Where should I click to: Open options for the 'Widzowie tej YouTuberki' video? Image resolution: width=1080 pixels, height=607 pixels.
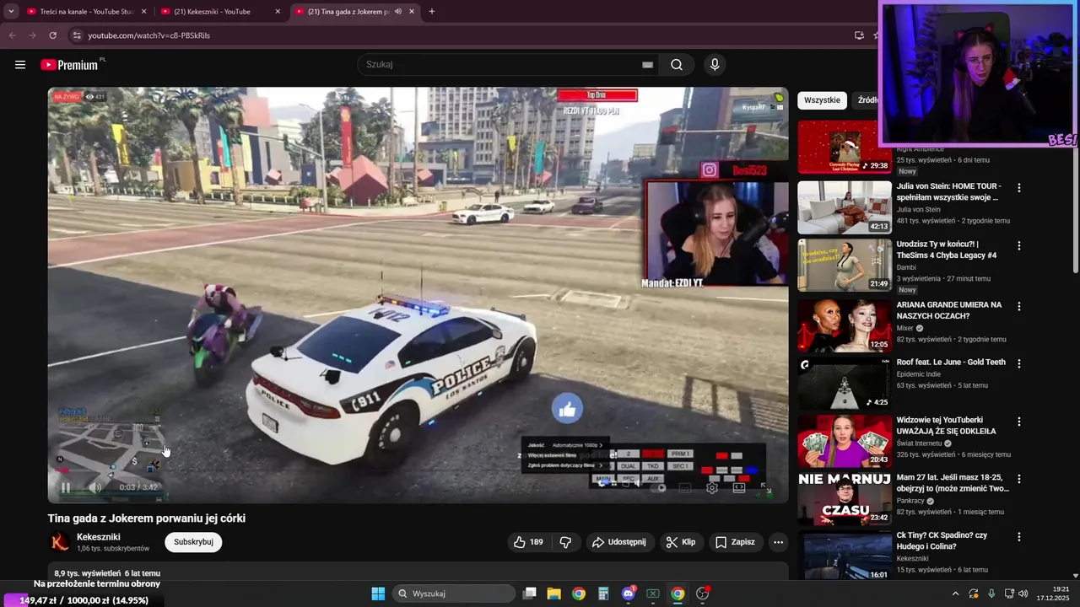(x=1018, y=421)
